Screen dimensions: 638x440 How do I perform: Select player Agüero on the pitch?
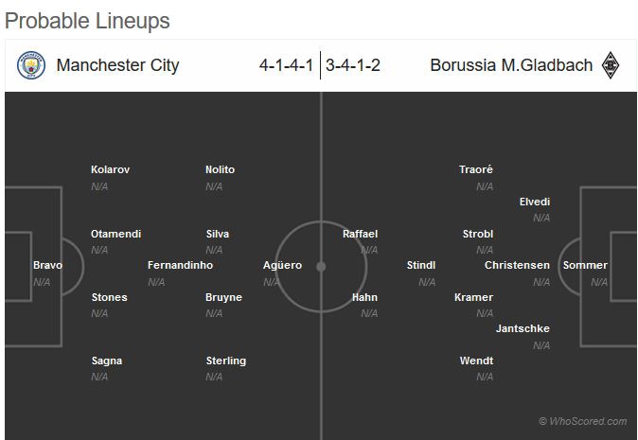(x=282, y=266)
